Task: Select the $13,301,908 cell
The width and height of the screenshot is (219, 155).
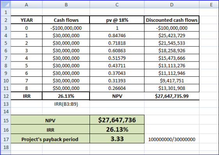Action: click(172, 88)
